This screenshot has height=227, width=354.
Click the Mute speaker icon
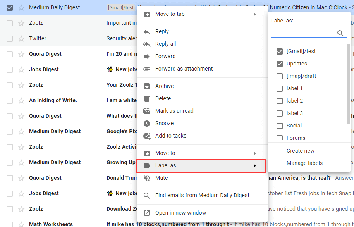pos(147,178)
